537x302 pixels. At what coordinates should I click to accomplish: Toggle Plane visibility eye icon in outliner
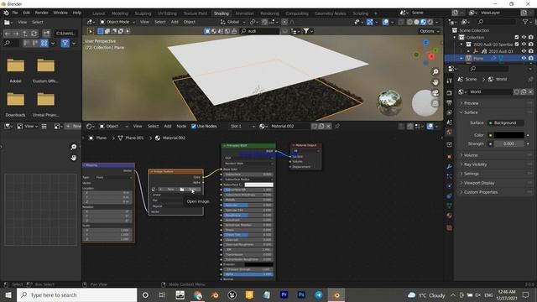524,59
